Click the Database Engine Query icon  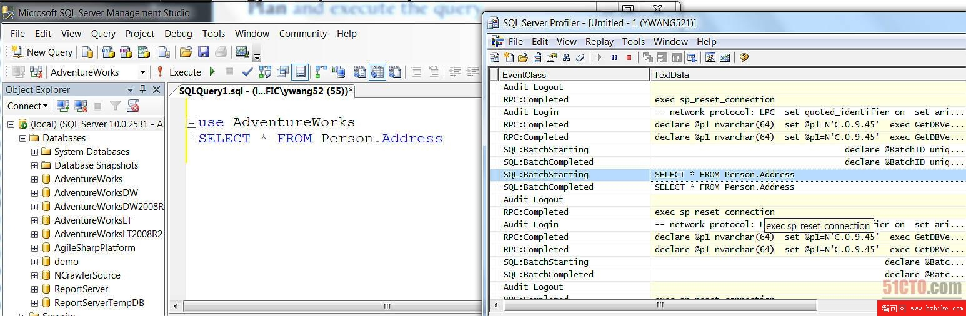pos(87,52)
